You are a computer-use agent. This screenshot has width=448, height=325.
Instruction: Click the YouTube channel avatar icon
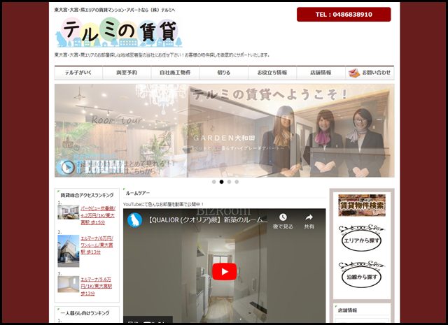click(x=135, y=220)
